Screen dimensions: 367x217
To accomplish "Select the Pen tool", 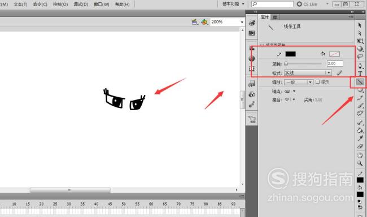I will click(x=360, y=66).
